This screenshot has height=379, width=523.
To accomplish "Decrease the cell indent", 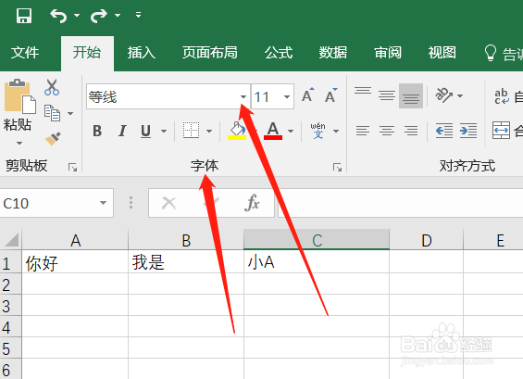I will point(444,131).
